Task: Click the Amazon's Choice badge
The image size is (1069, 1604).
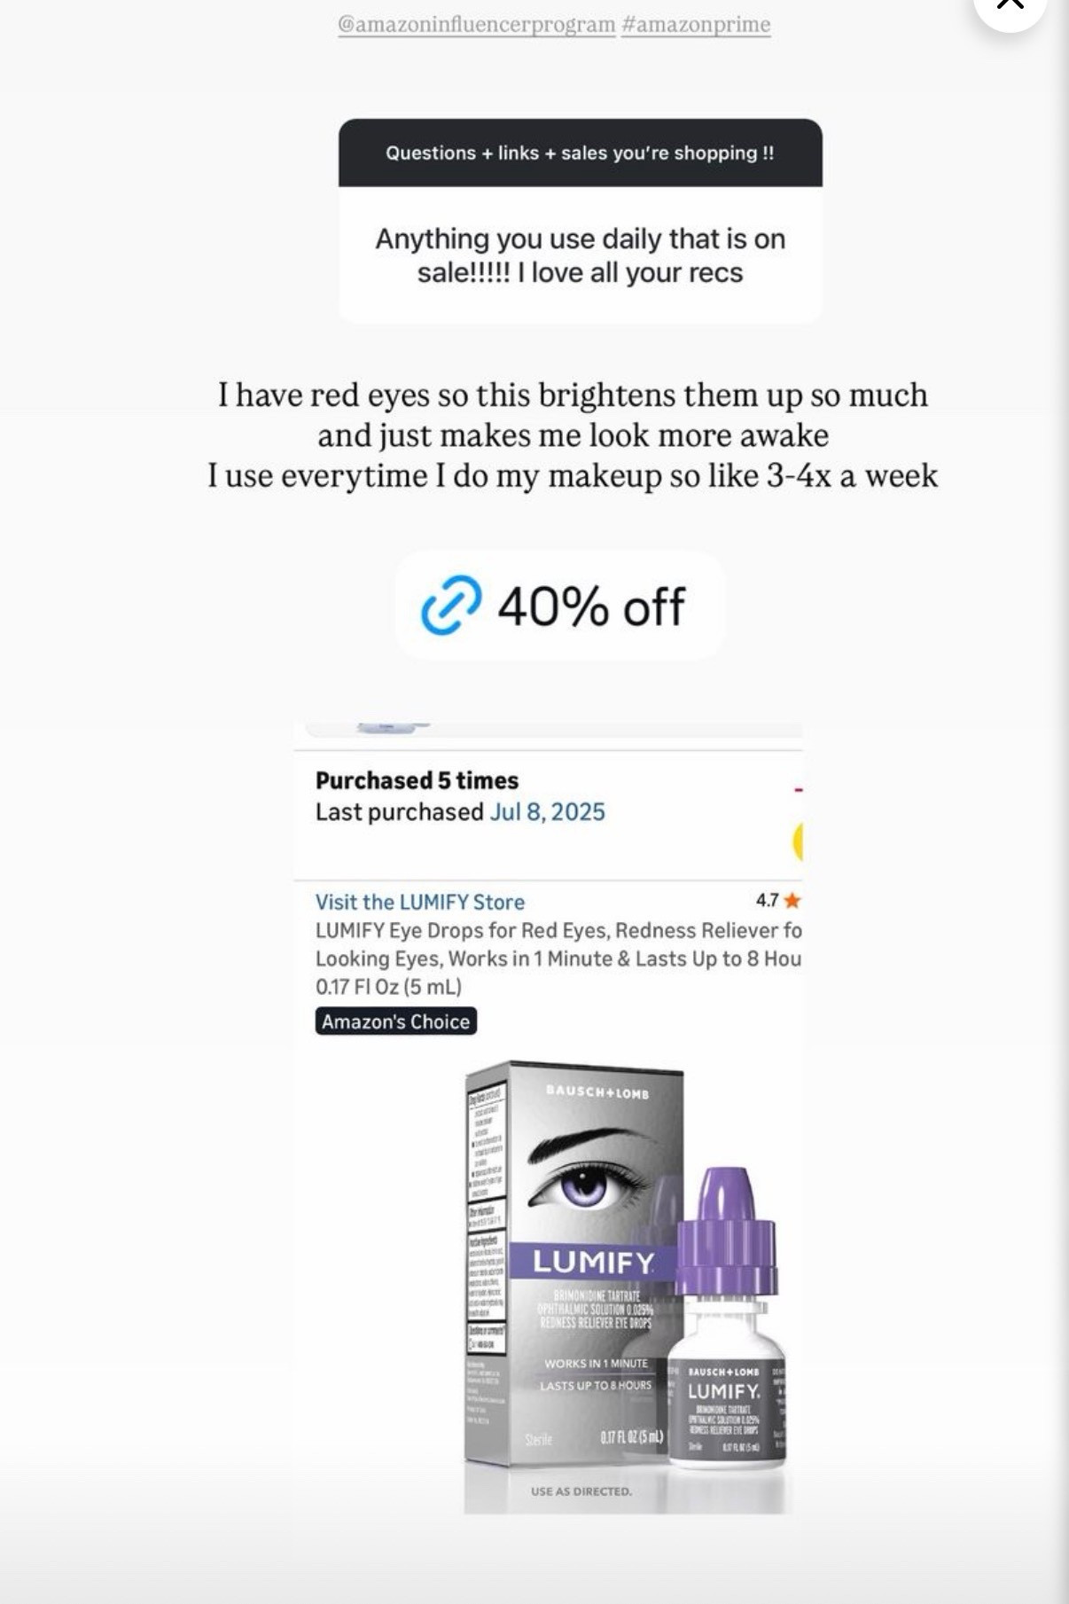Action: (395, 1021)
